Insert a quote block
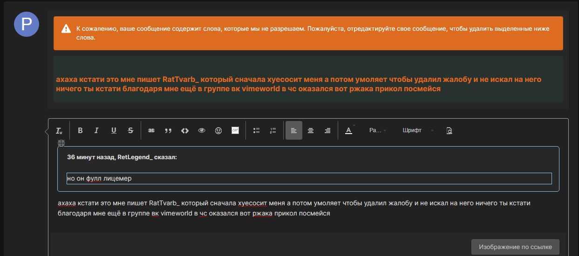 coord(168,130)
